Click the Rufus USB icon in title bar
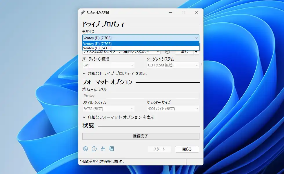The image size is (284, 174). (83, 12)
